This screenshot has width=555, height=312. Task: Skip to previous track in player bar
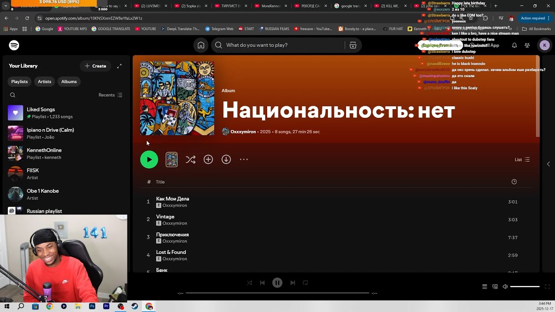(262, 283)
